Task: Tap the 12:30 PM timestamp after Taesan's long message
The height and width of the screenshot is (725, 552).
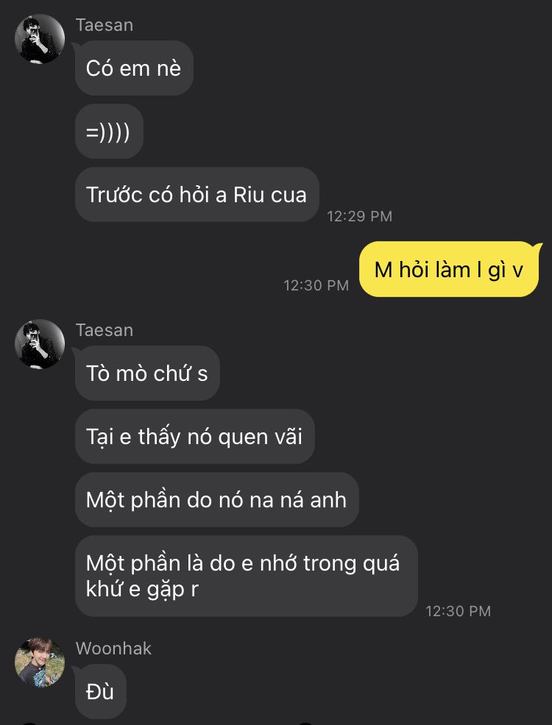Action: point(458,611)
